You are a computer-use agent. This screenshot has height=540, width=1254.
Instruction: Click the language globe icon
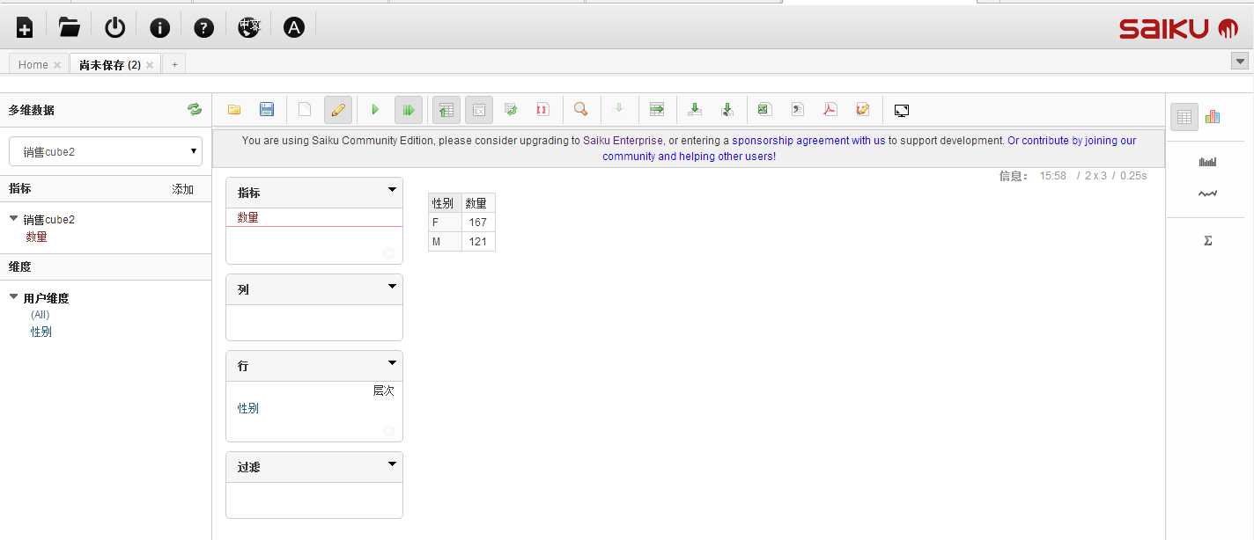(x=249, y=27)
